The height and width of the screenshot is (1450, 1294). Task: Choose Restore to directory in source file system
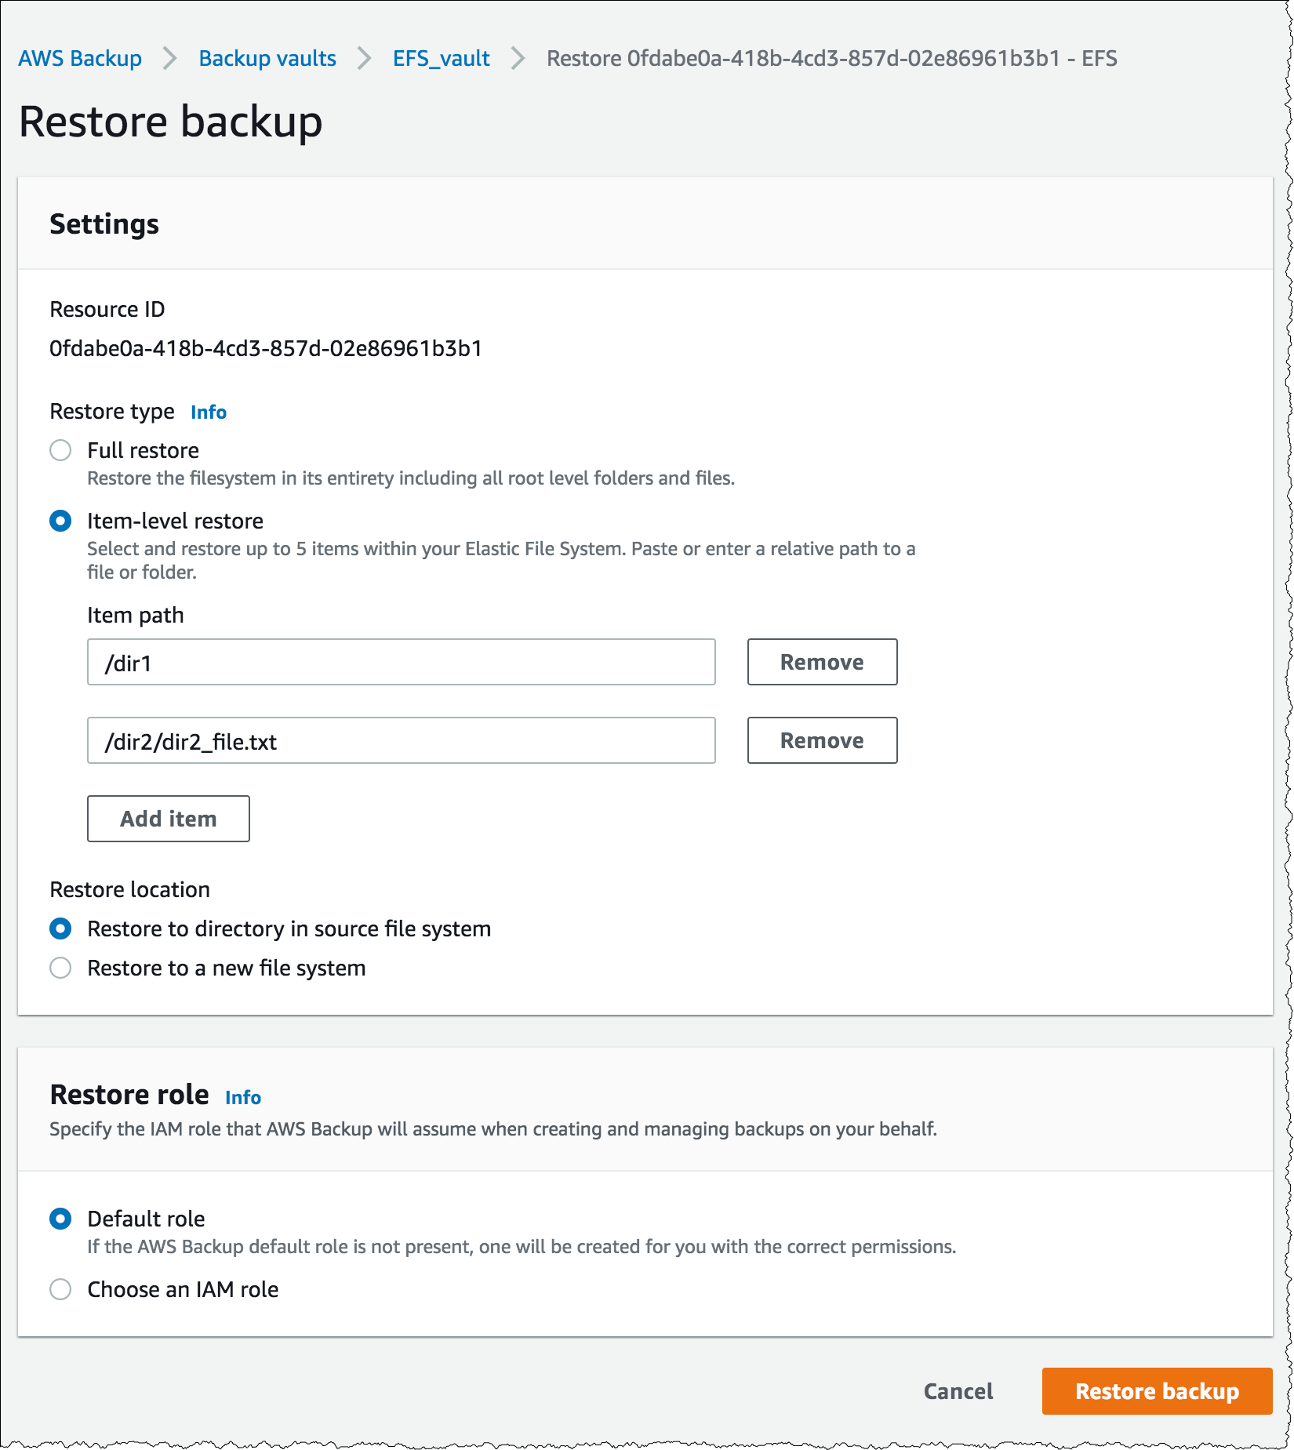pos(60,929)
